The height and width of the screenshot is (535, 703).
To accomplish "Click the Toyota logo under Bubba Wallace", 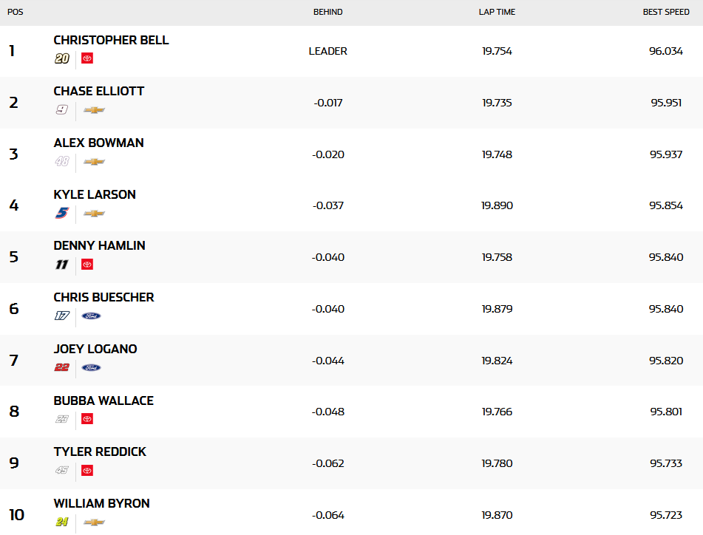I will tap(87, 419).
